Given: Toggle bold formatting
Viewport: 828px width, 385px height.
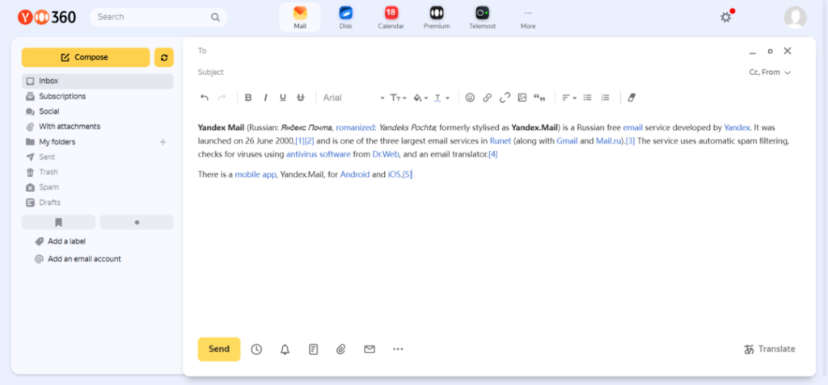Looking at the screenshot, I should click(x=248, y=98).
